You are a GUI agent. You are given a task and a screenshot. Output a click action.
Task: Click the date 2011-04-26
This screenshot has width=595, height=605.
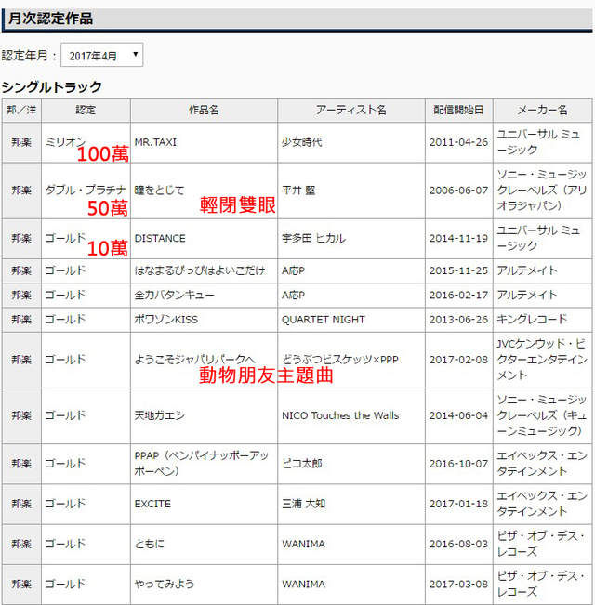point(458,142)
